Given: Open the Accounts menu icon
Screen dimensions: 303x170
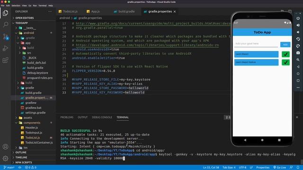Looking at the screenshot, I should click(5, 147).
